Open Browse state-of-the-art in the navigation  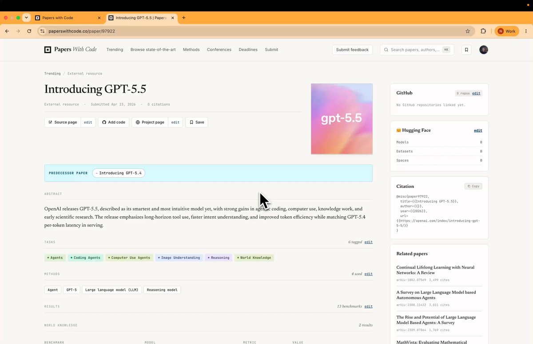[x=153, y=50]
